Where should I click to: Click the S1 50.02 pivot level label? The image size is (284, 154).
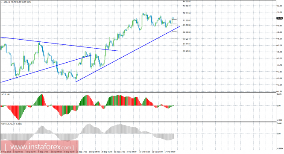[x=187, y=25]
